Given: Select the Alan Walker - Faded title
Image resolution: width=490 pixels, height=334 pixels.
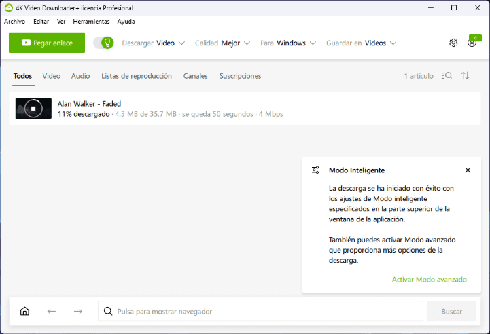Looking at the screenshot, I should 90,104.
